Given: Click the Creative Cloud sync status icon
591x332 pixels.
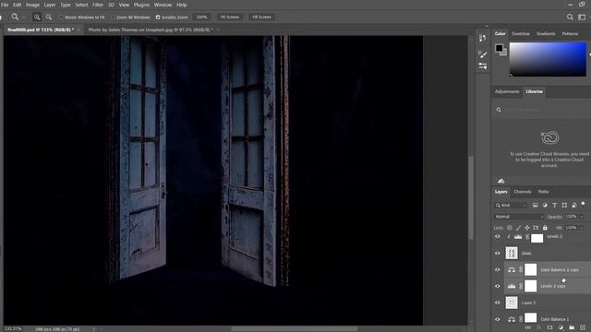Looking at the screenshot, I should tap(501, 181).
